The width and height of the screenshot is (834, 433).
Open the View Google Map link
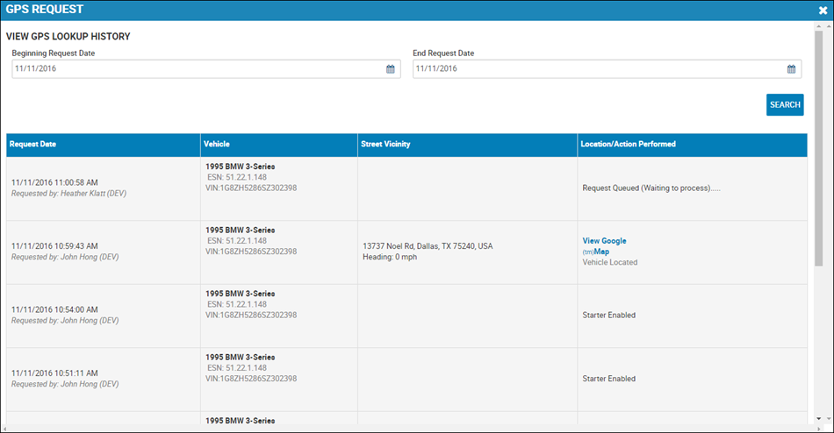point(604,246)
